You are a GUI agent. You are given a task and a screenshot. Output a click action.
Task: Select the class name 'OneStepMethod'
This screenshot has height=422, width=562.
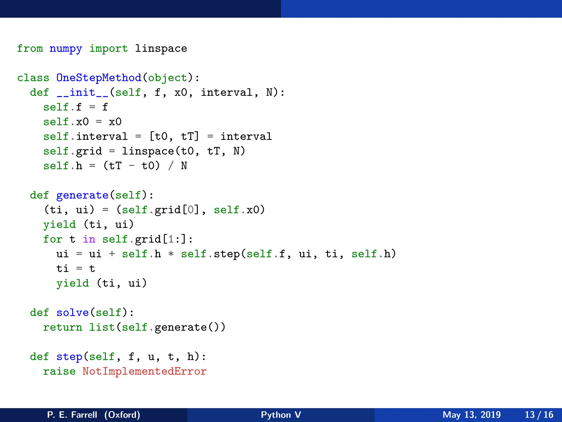click(x=99, y=78)
